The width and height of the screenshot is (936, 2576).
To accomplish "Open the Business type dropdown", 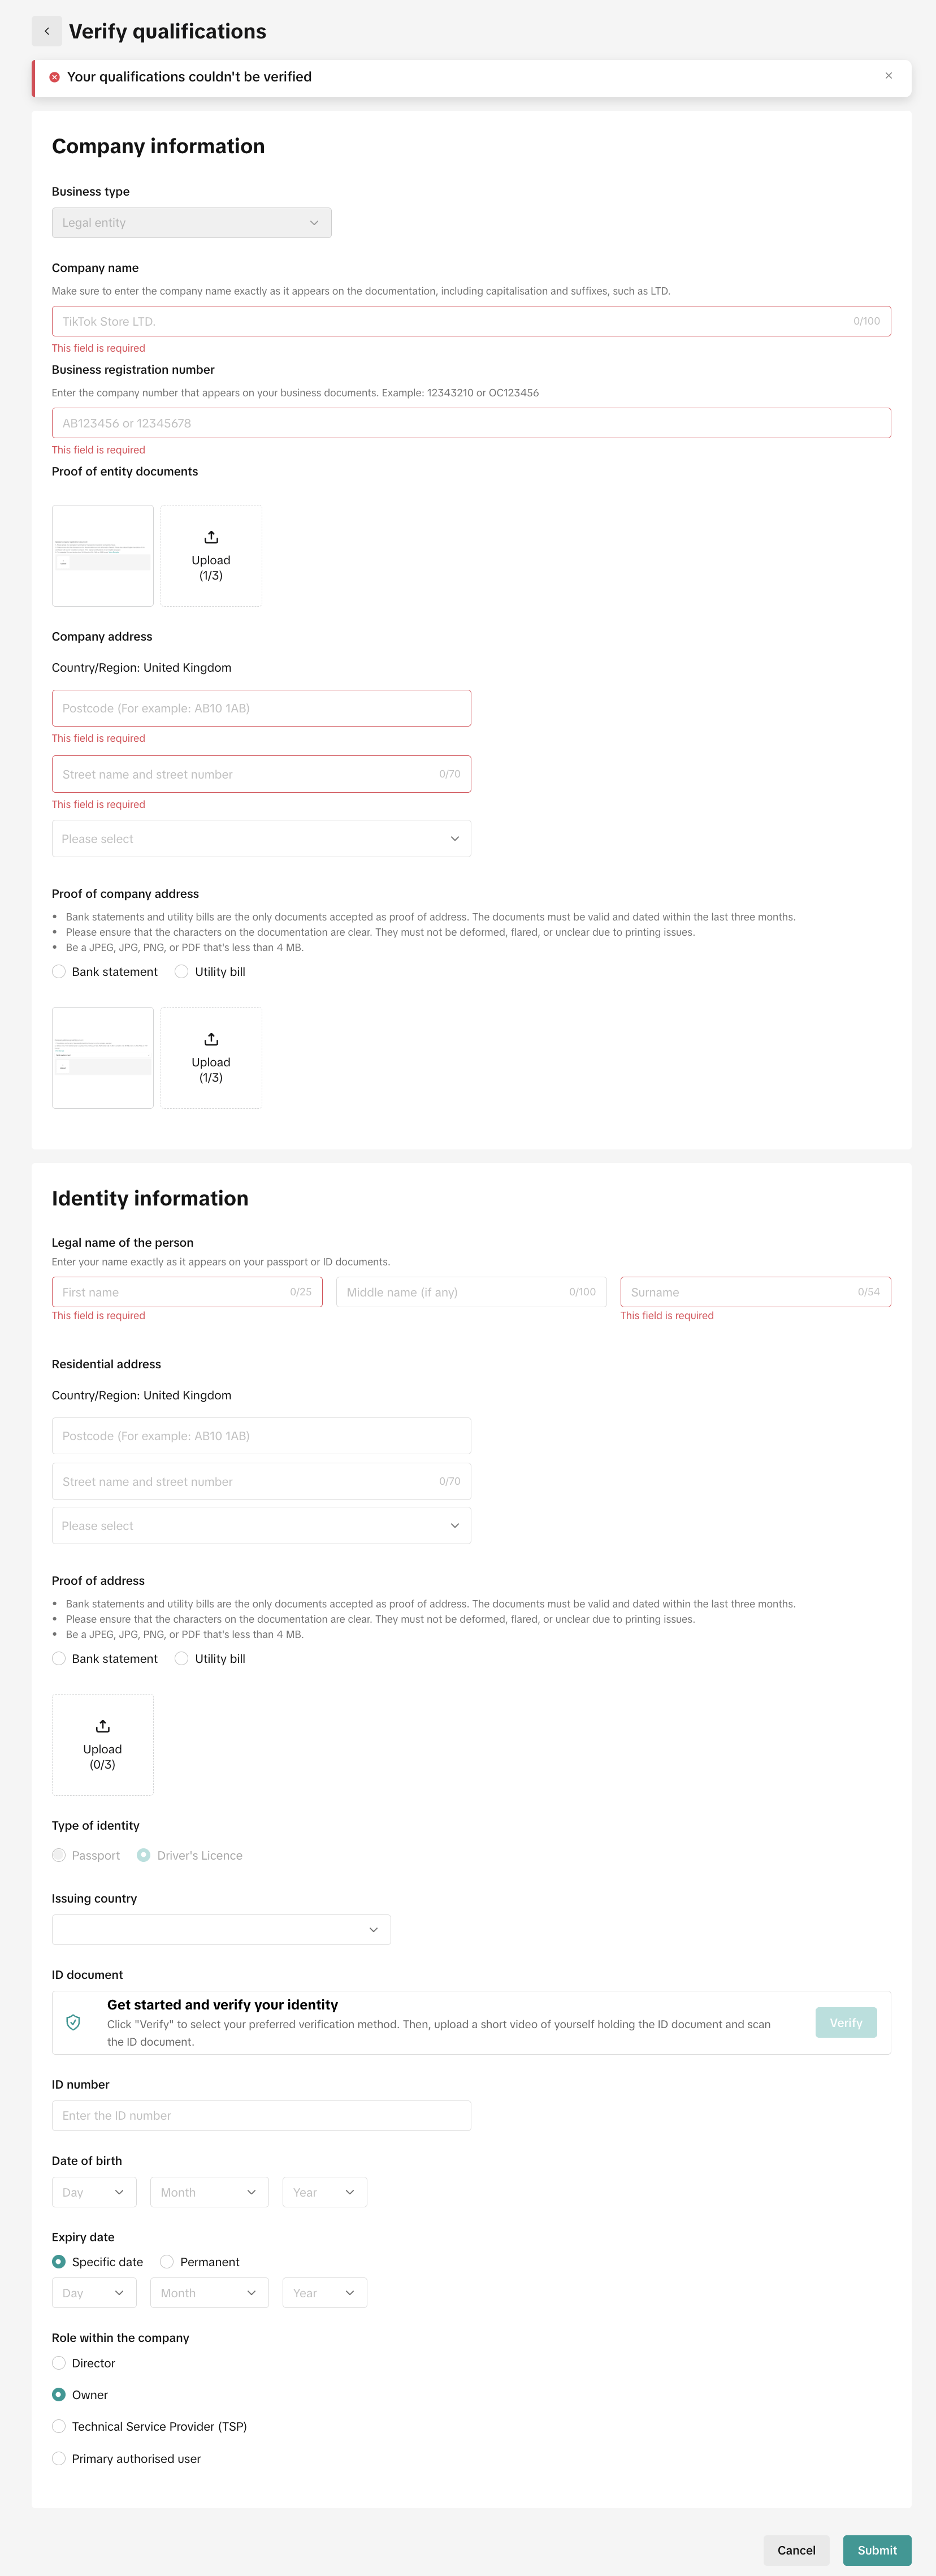I will tap(191, 223).
